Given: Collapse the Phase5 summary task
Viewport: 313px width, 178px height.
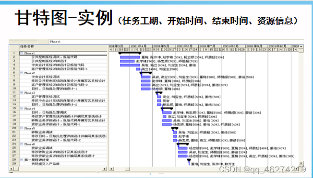Looking at the screenshot, I should (22, 128).
